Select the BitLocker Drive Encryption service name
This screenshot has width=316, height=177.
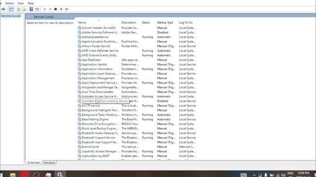100,124
